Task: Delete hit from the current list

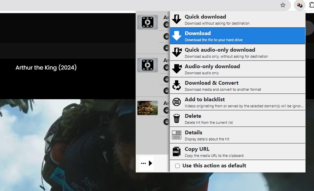Action: point(238,119)
